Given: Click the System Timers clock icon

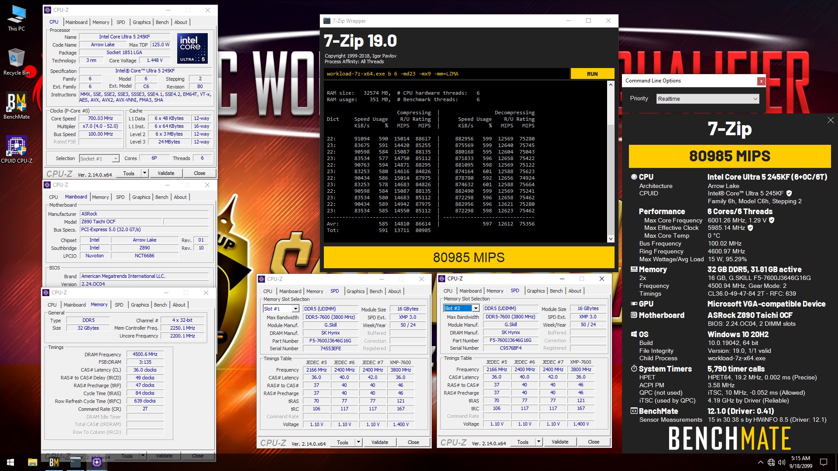Looking at the screenshot, I should coord(634,369).
